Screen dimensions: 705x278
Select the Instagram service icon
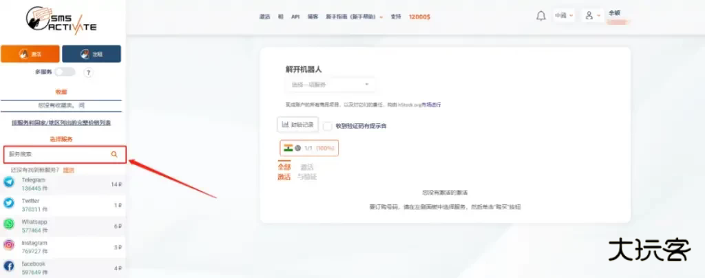(9, 245)
